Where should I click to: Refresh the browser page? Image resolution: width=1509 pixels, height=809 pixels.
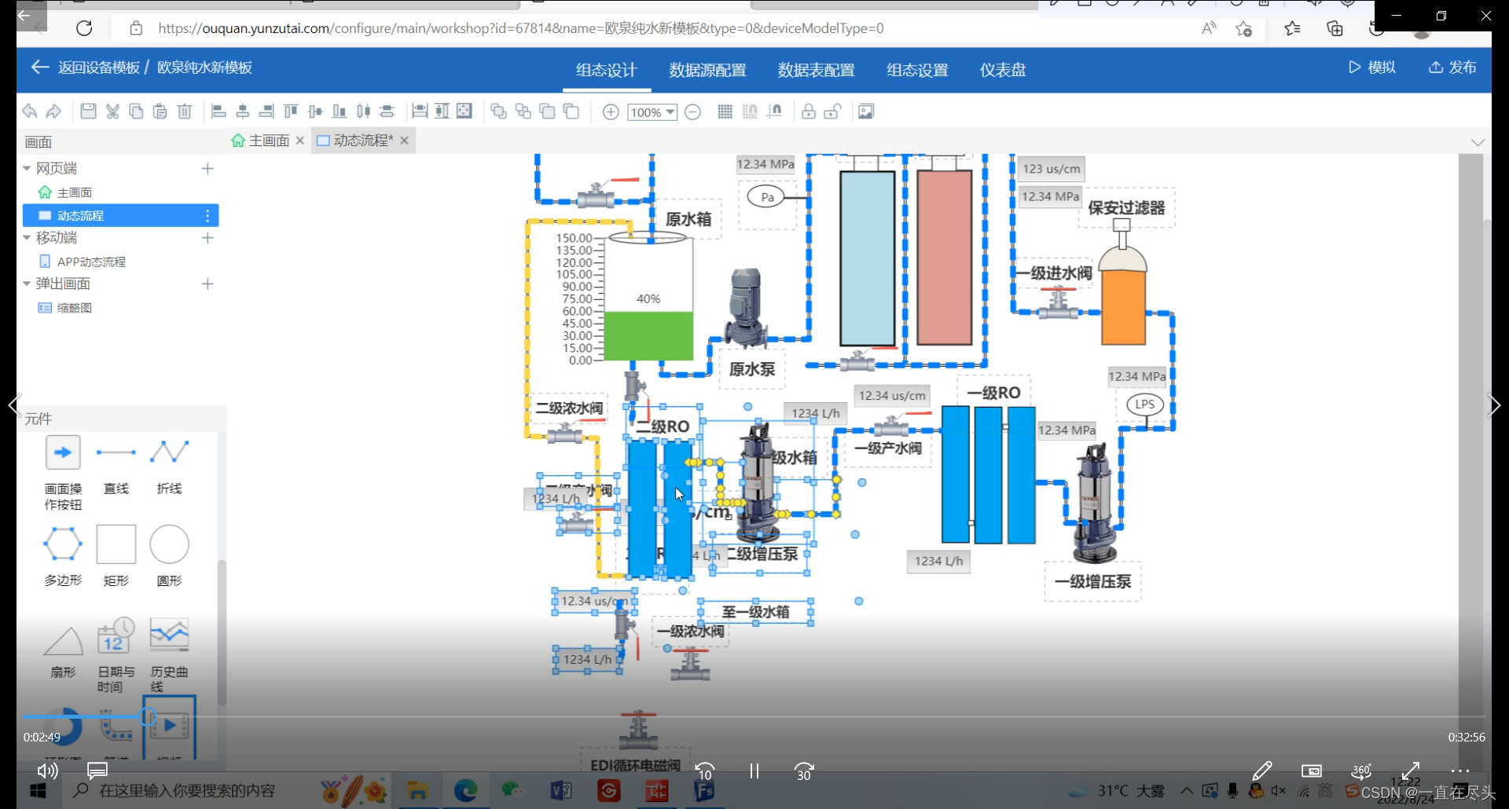(x=84, y=28)
